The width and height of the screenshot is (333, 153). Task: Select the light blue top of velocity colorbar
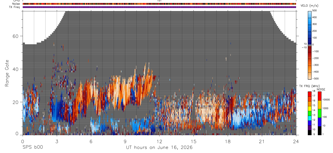[x=309, y=15]
